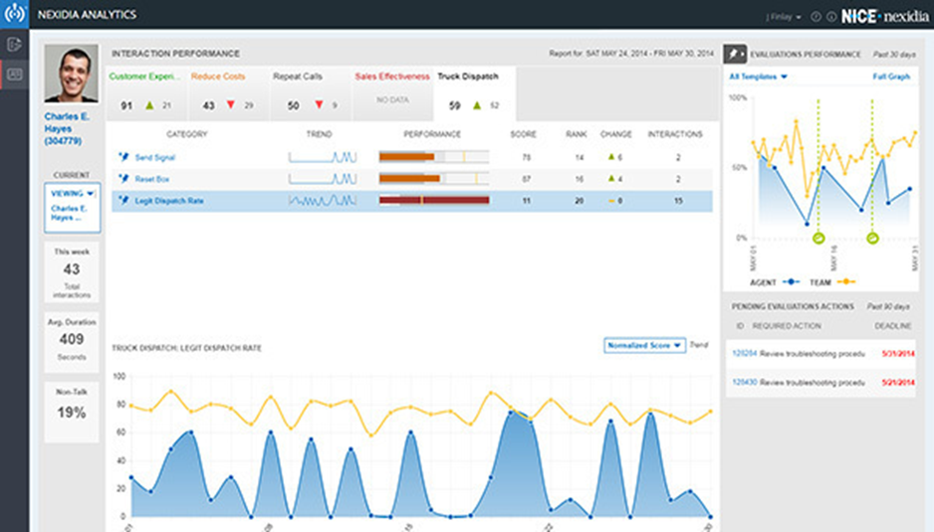Click the Nexidia Analytics logo icon

click(x=14, y=14)
